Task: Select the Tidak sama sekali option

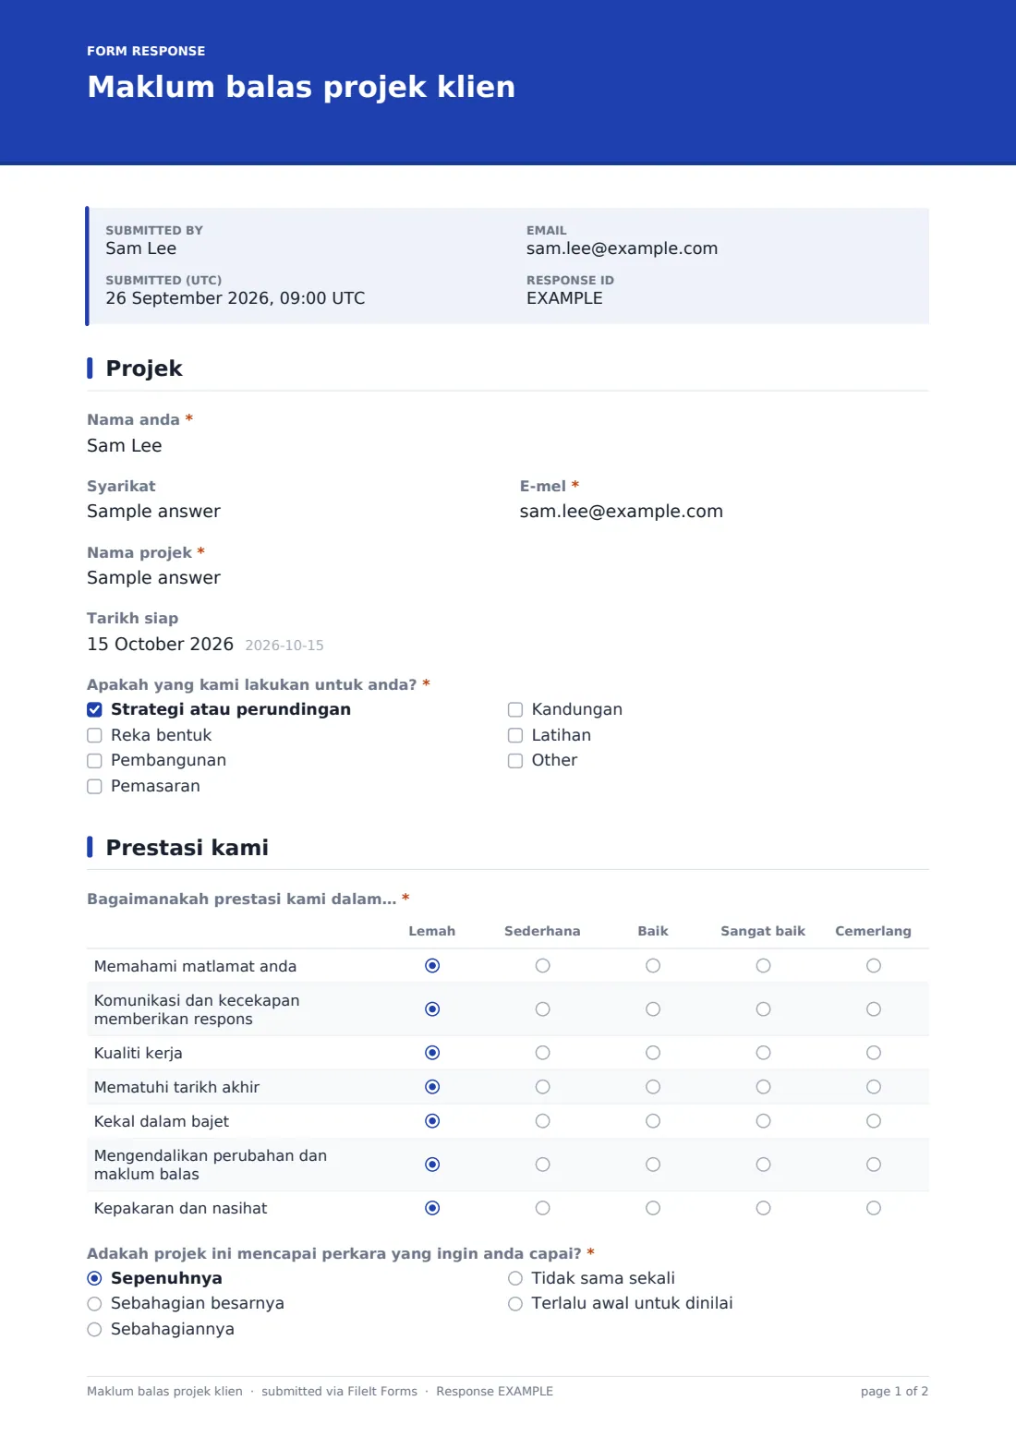Action: click(x=515, y=1278)
